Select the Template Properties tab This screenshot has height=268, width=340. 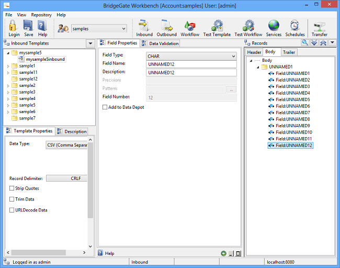point(29,131)
